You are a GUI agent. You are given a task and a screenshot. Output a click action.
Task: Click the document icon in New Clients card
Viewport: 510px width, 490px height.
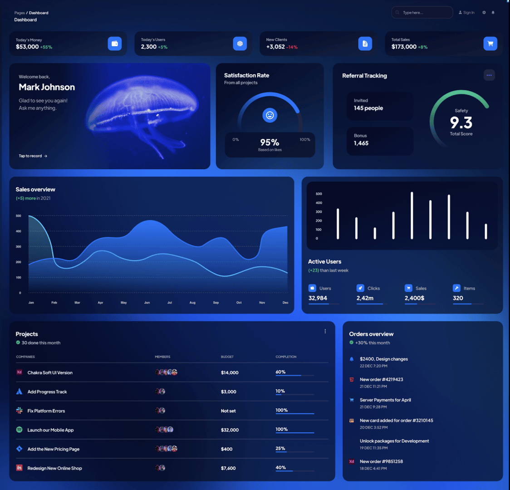[x=365, y=44]
